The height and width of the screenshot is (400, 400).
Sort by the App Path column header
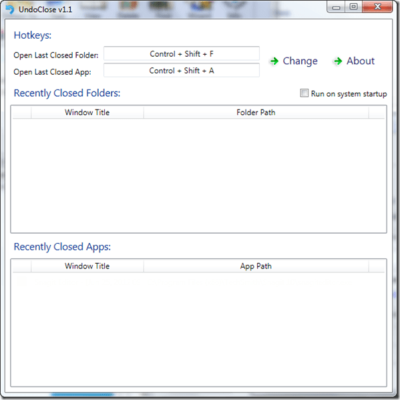256,266
